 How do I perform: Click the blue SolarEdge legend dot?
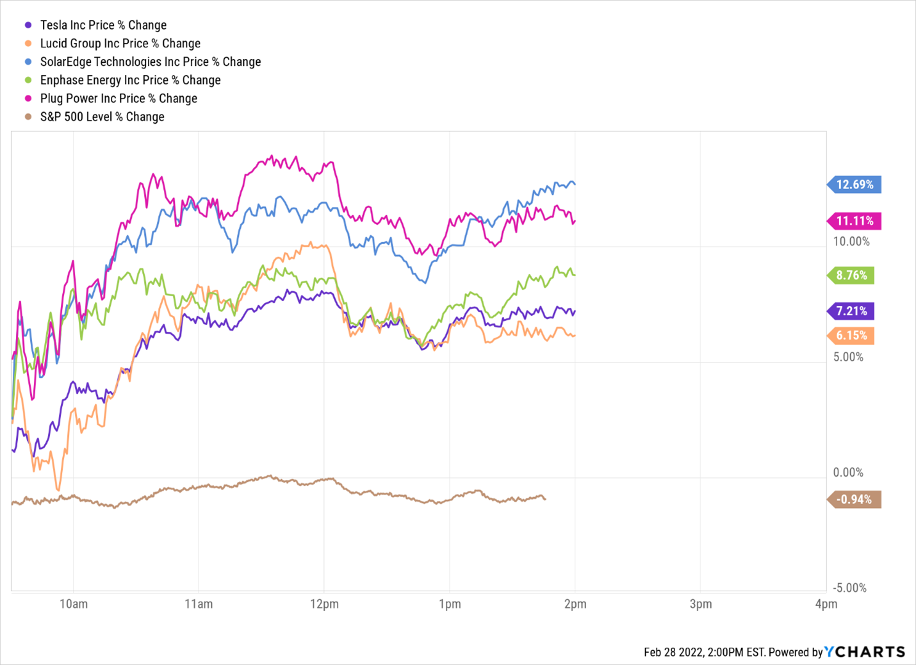(x=28, y=62)
